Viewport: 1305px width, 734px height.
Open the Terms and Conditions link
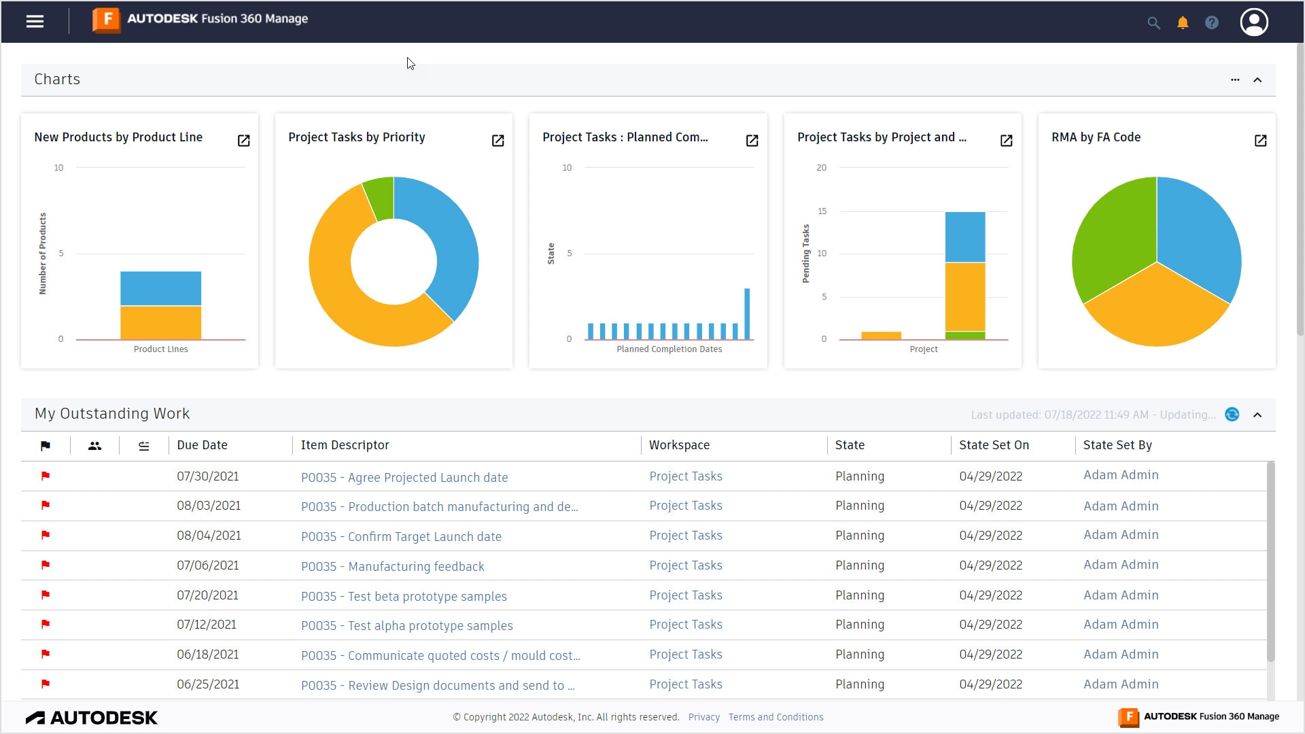(776, 717)
